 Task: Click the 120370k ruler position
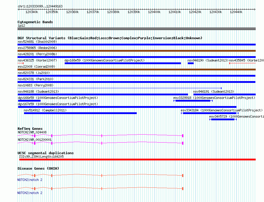93,12
